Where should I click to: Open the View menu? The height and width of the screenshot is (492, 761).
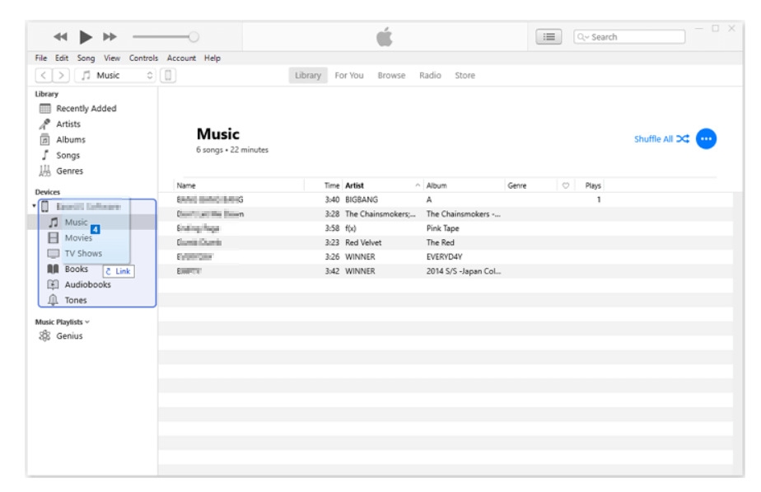coord(112,58)
